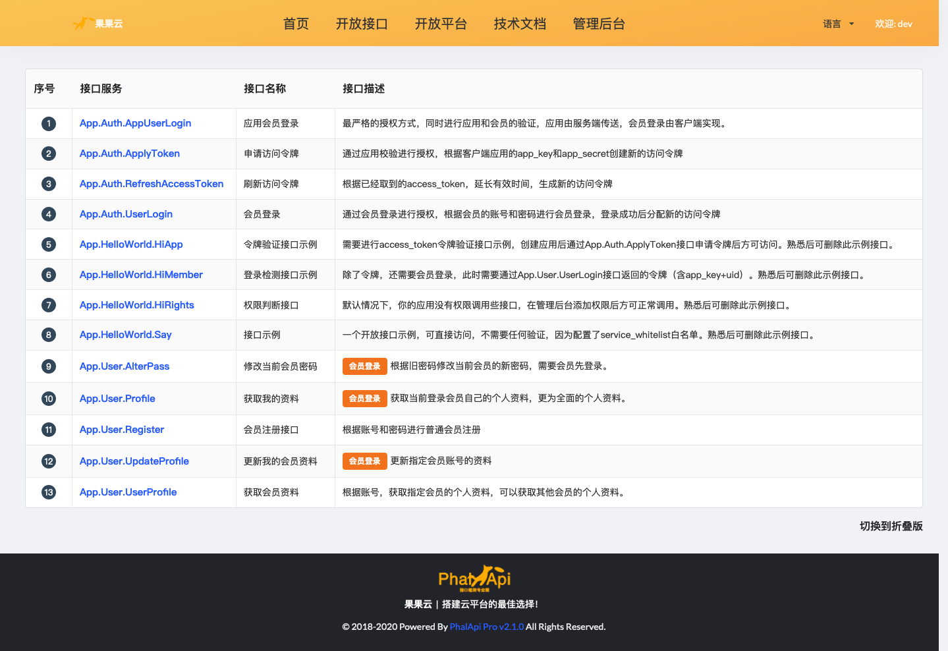Open App.Auth.RefreshAccessToken service link
The height and width of the screenshot is (651, 948).
(x=151, y=184)
